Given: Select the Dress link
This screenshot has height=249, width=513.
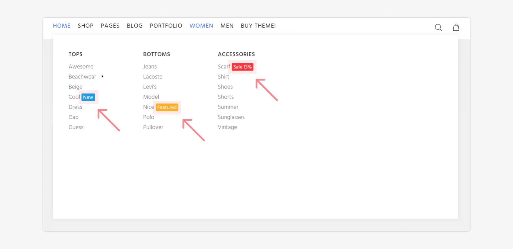Looking at the screenshot, I should [x=75, y=107].
